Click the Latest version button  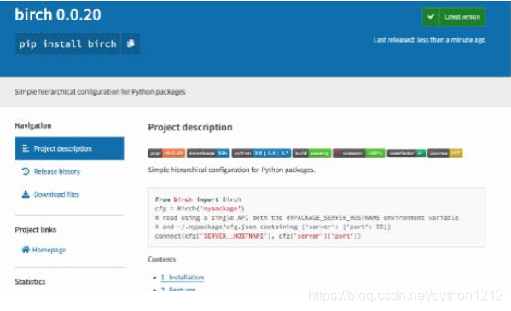coord(454,16)
